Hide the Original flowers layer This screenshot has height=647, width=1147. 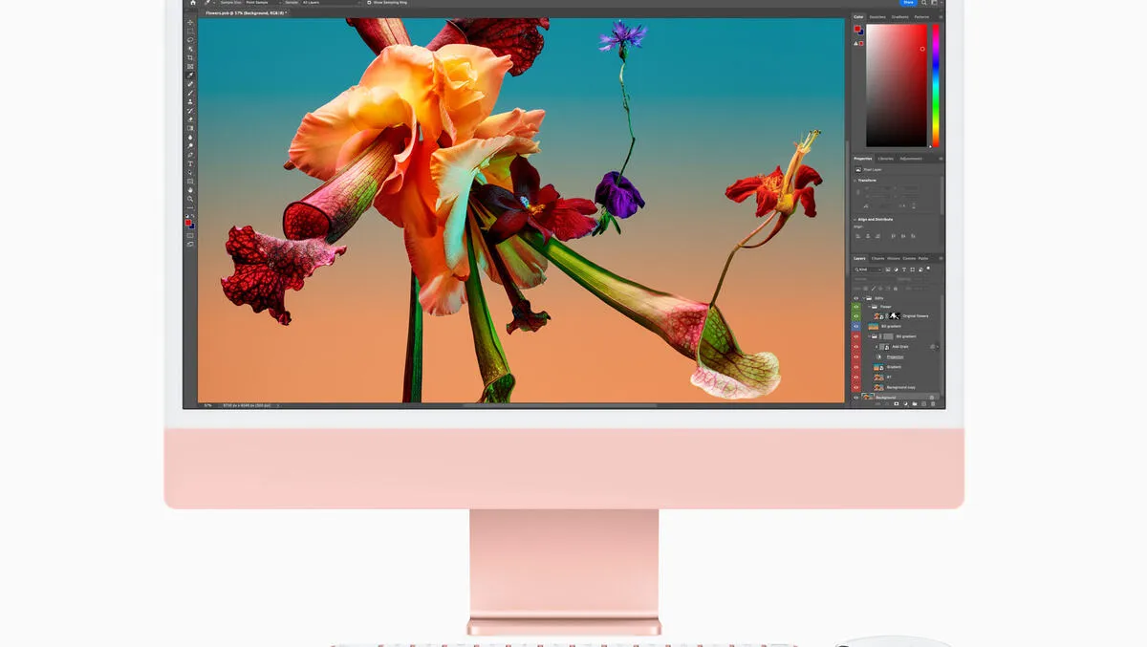pyautogui.click(x=855, y=316)
